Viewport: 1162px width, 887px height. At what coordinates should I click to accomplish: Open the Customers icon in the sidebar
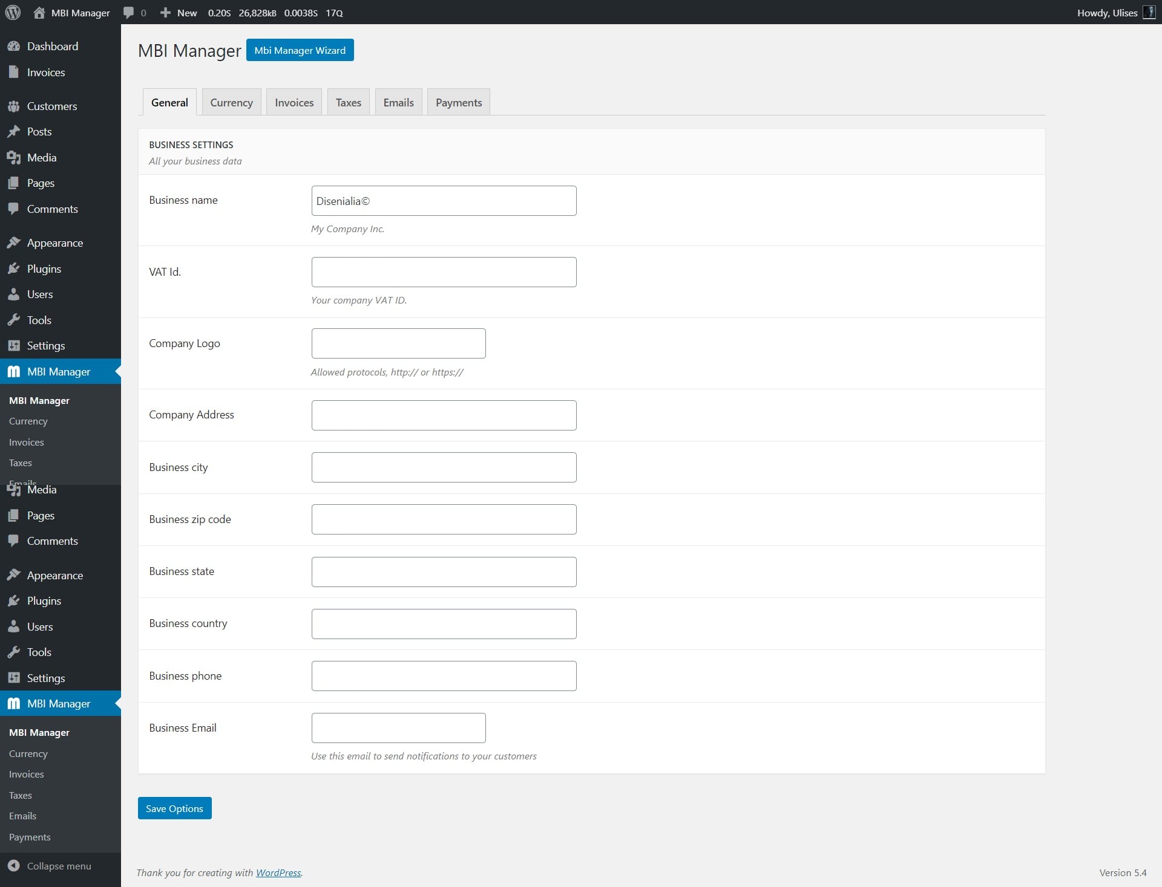[x=13, y=106]
